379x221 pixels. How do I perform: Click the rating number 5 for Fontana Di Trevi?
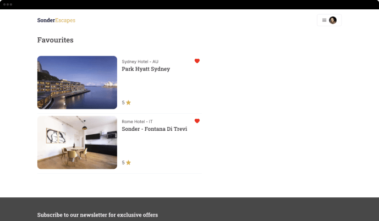pos(123,163)
